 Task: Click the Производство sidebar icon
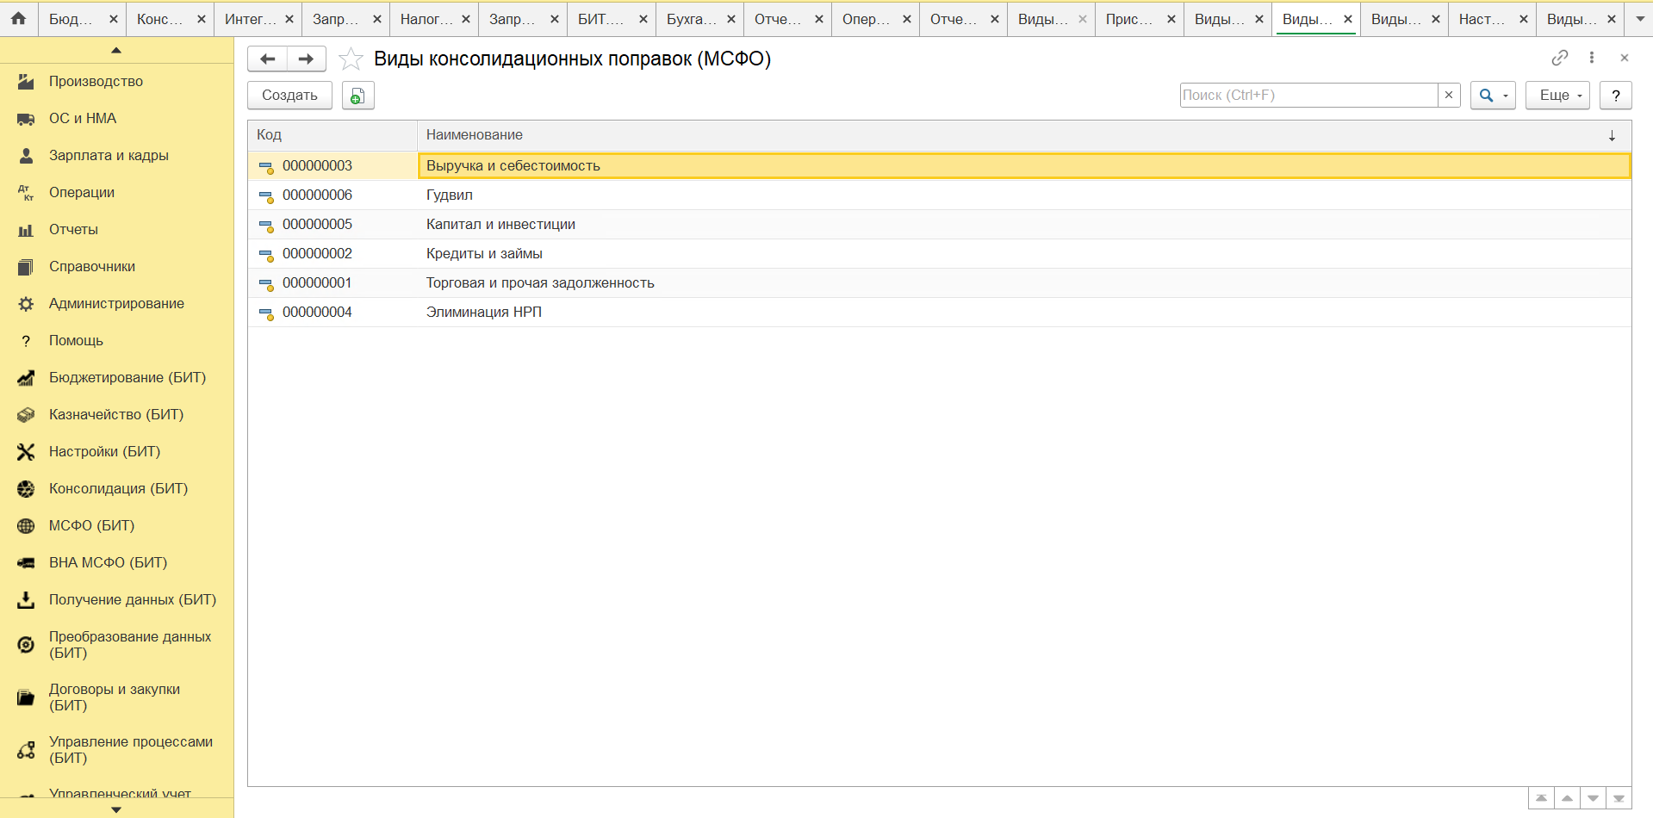(26, 82)
